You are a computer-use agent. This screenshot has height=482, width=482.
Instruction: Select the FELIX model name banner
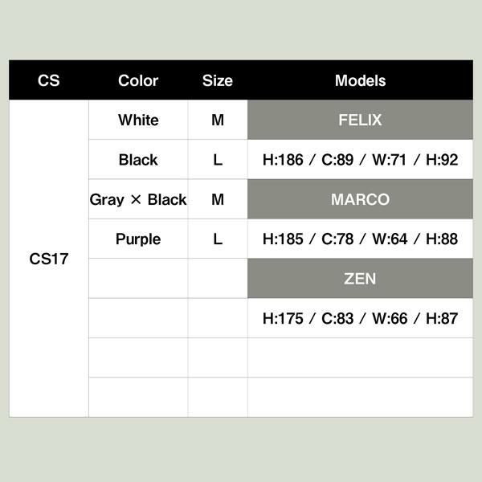tap(360, 120)
